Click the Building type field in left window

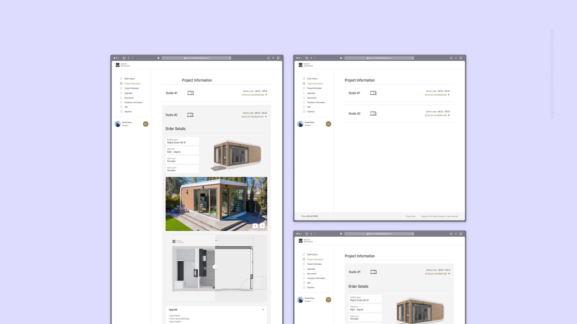(182, 141)
